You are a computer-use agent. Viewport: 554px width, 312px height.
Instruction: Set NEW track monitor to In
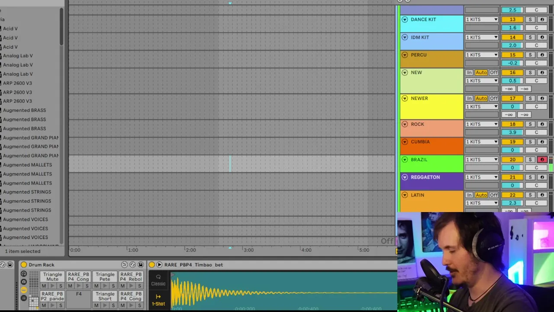[469, 73]
